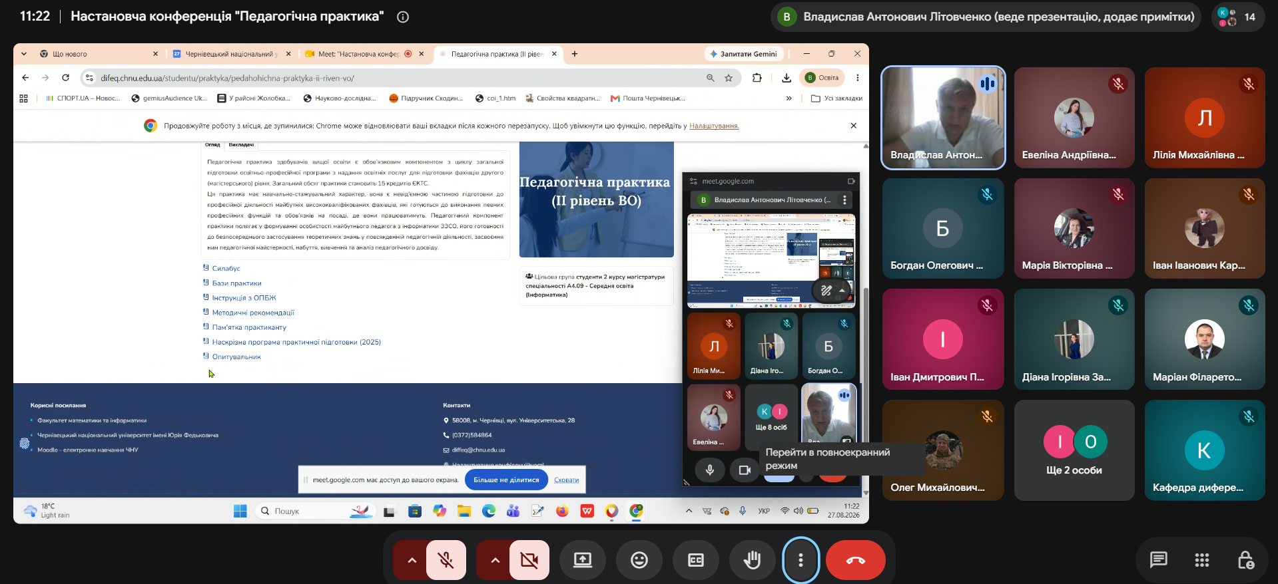
Task: Open the activities grid icon
Action: click(1202, 560)
